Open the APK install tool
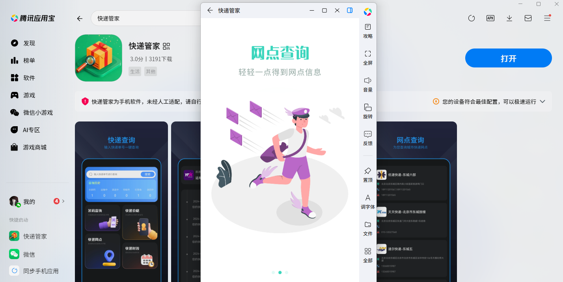Image resolution: width=563 pixels, height=282 pixels. (x=490, y=18)
